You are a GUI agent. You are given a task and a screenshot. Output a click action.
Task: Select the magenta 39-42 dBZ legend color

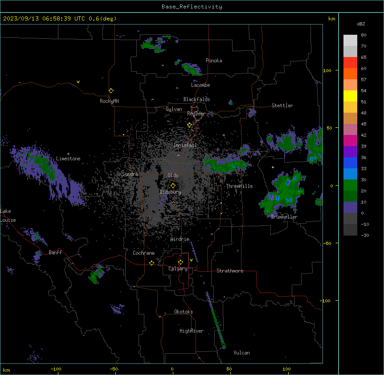350,141
